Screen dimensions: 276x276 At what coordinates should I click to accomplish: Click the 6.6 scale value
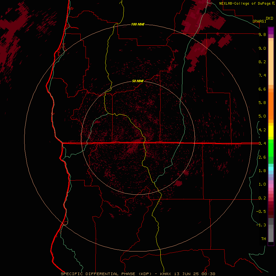pos(262,89)
